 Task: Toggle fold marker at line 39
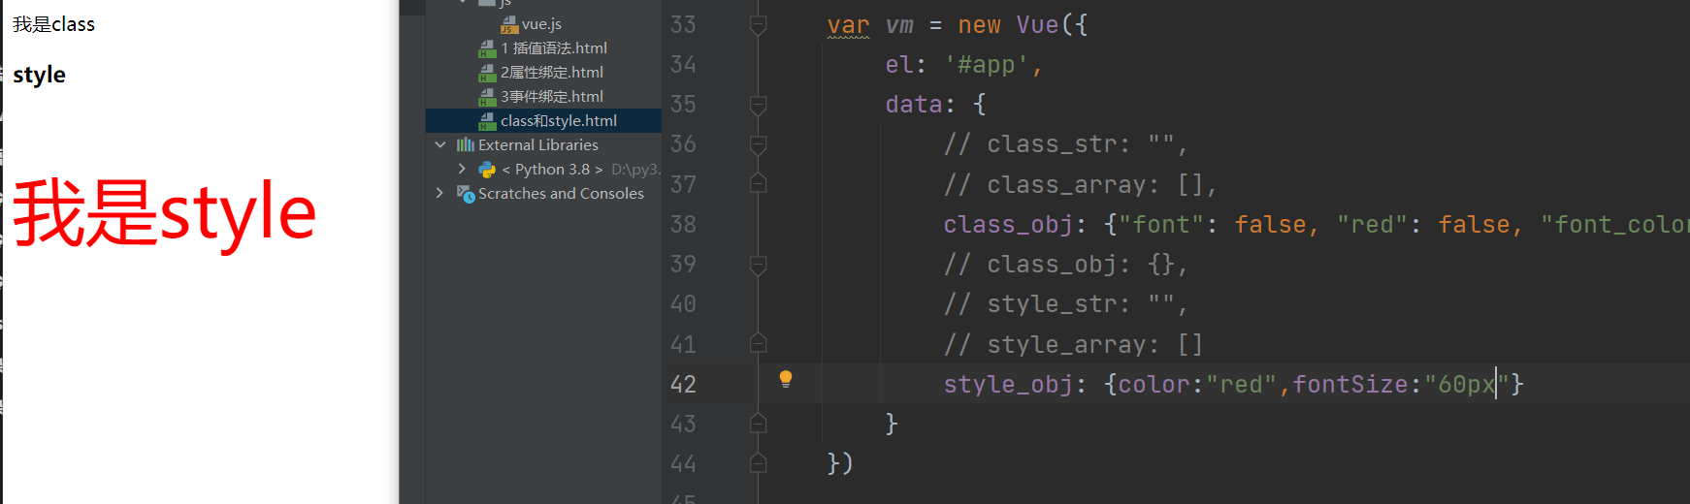pyautogui.click(x=759, y=265)
